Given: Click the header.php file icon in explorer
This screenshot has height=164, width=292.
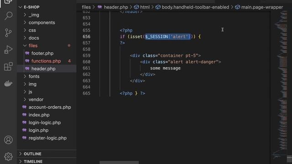Looking at the screenshot, I should point(27,69).
